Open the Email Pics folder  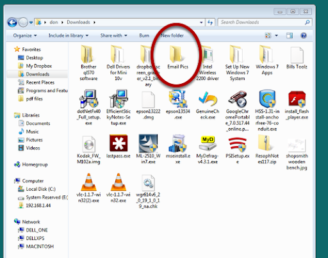click(177, 58)
